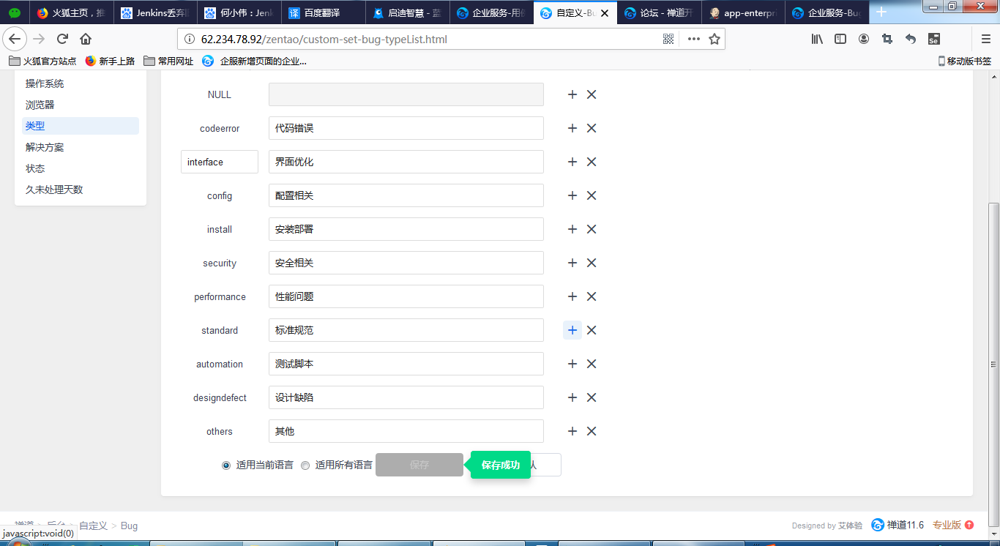Click the screenshot crop tool icon
1000x546 pixels.
(x=887, y=39)
